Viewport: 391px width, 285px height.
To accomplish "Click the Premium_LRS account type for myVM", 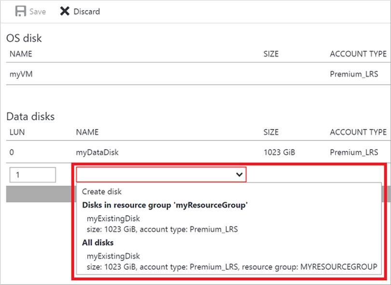I will click(x=354, y=74).
